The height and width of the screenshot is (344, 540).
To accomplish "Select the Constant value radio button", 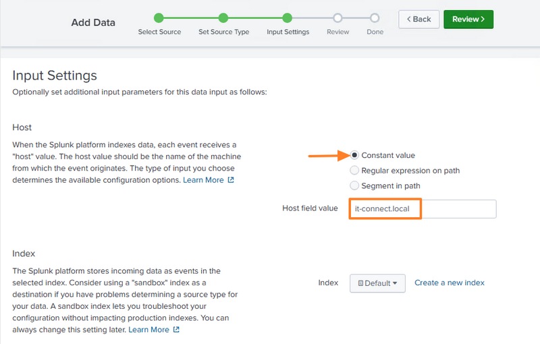I will (355, 156).
